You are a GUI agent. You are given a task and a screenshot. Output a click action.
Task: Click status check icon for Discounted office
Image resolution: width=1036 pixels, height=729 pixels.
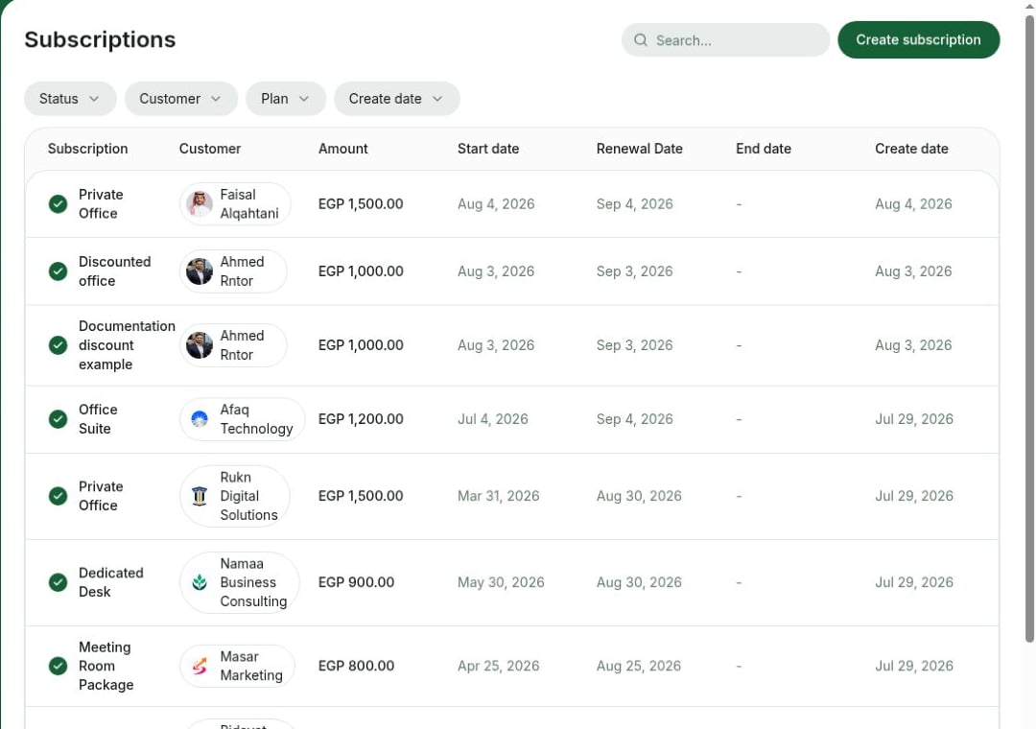[59, 271]
